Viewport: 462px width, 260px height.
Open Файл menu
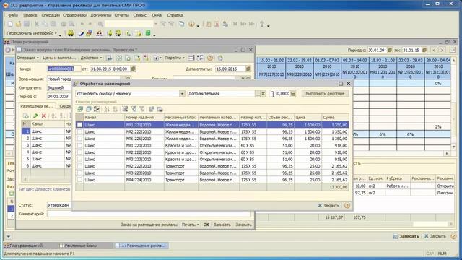[x=13, y=15]
